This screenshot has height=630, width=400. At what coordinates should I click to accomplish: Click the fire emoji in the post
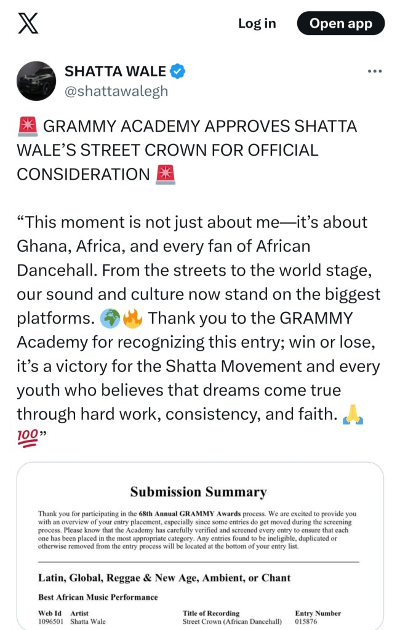point(132,318)
